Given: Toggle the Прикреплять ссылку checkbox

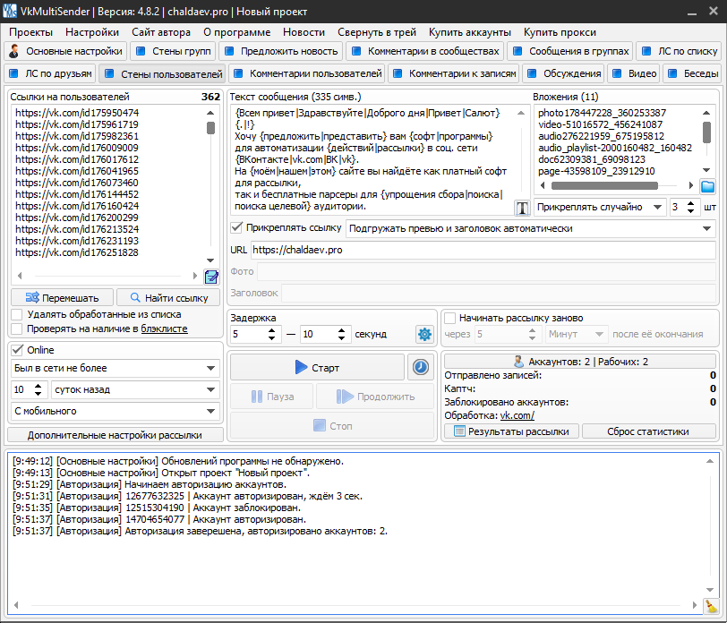Looking at the screenshot, I should 237,227.
